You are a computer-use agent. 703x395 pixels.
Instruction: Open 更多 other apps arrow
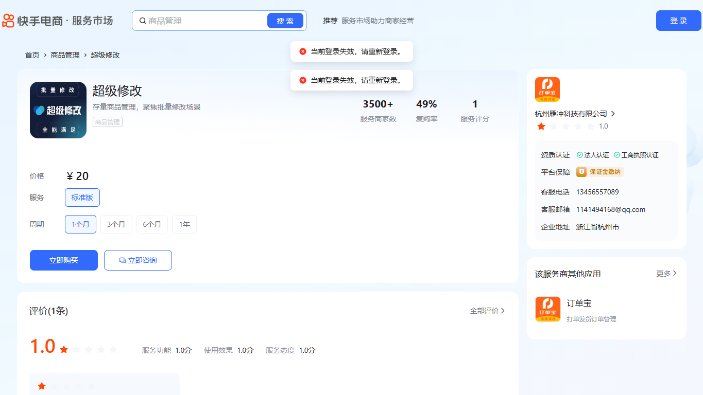[675, 274]
